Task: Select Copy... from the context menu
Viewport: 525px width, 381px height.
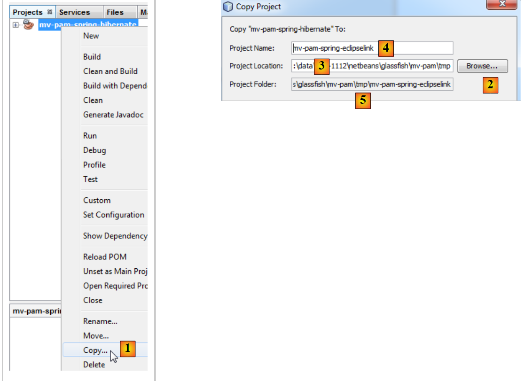Action: click(x=95, y=350)
